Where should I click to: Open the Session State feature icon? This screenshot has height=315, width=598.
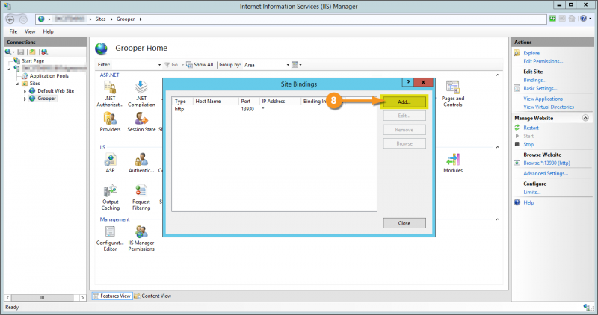pos(141,119)
